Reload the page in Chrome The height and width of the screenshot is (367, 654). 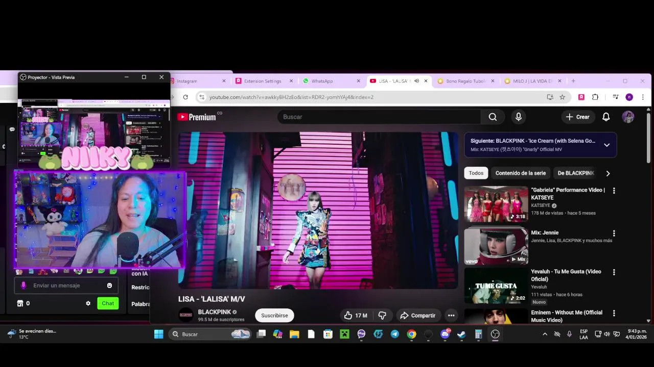click(x=185, y=97)
